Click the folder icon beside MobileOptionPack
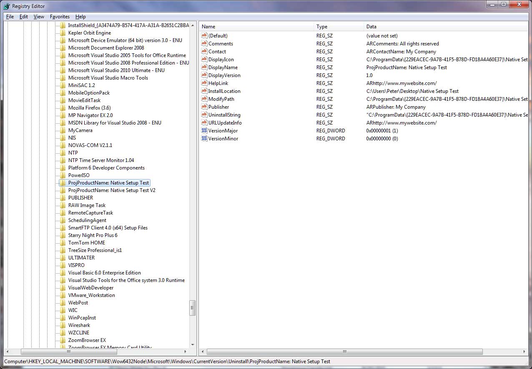The image size is (532, 369). tap(63, 93)
